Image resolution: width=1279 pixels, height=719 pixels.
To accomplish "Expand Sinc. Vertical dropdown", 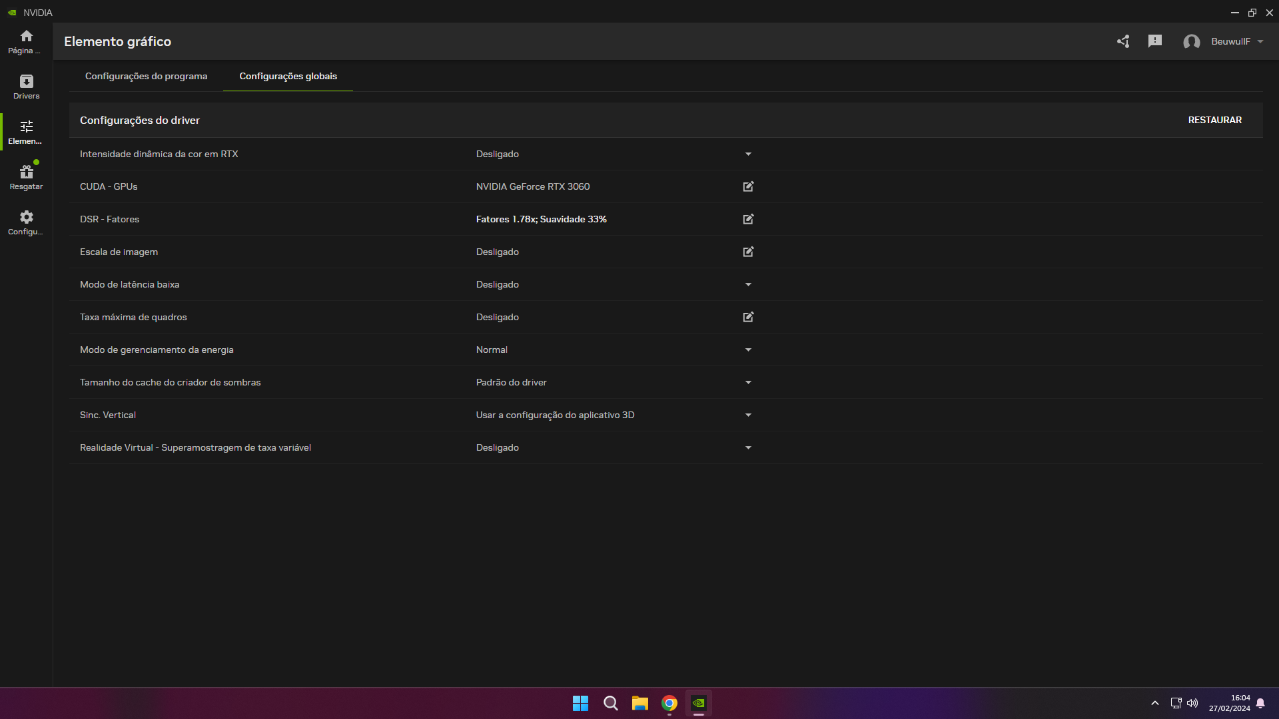I will click(x=748, y=415).
